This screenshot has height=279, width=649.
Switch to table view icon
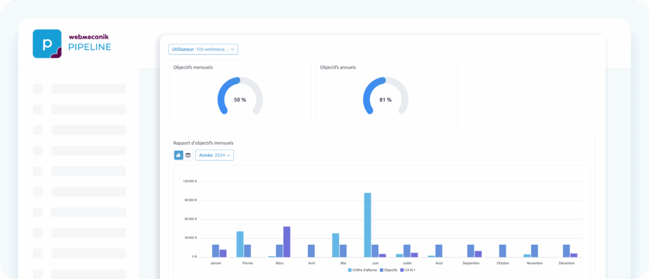click(x=188, y=155)
